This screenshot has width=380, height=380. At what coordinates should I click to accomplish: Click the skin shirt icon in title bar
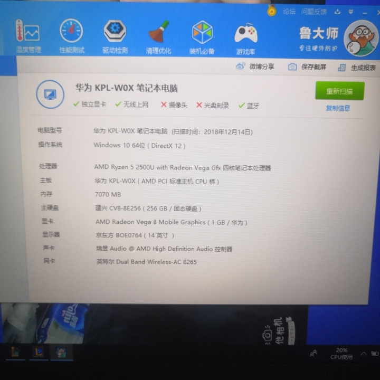(x=337, y=12)
